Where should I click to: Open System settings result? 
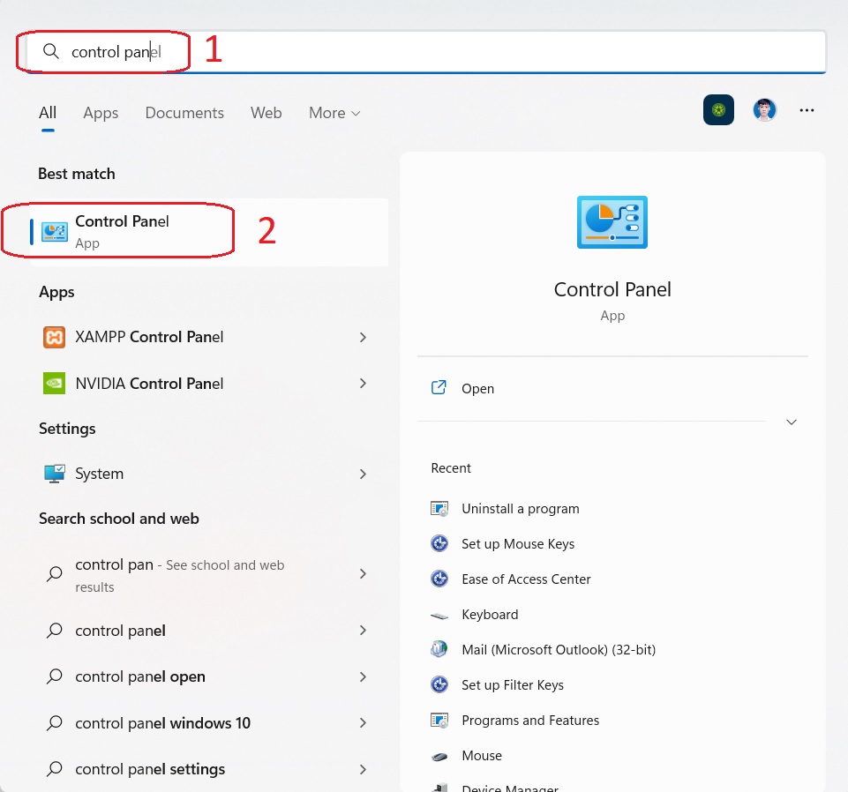coord(99,474)
